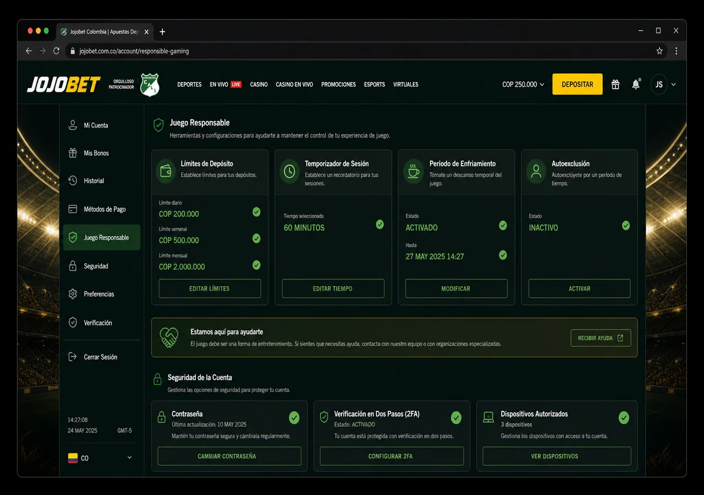Click the Verificación badge icon
The image size is (704, 495).
pos(73,322)
